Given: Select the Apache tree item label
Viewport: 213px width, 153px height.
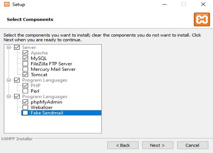Looking at the screenshot, I should (x=39, y=53).
